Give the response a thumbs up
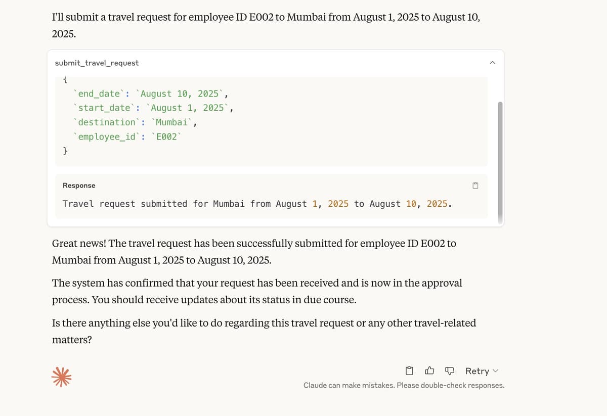 (x=429, y=371)
